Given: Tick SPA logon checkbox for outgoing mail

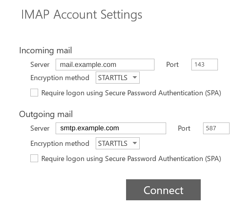Looking at the screenshot, I should [34, 159].
